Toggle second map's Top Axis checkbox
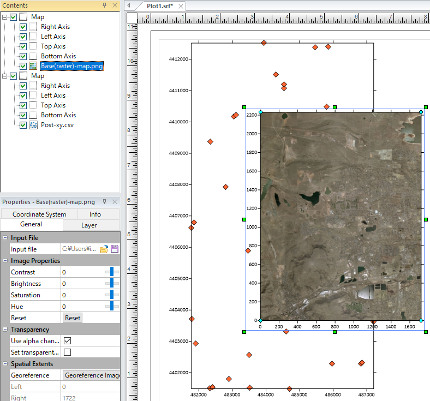 23,105
